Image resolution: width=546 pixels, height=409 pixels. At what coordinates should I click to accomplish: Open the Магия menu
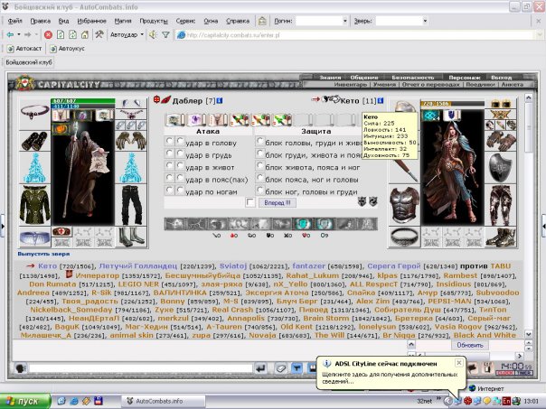pos(123,21)
